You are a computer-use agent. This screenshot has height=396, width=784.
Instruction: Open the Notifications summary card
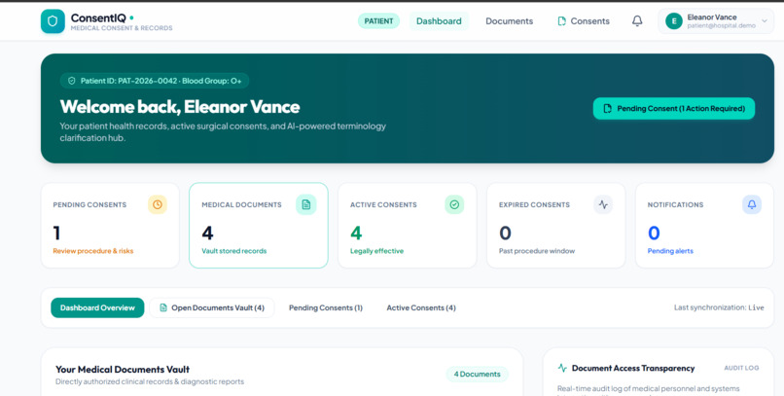pos(704,225)
